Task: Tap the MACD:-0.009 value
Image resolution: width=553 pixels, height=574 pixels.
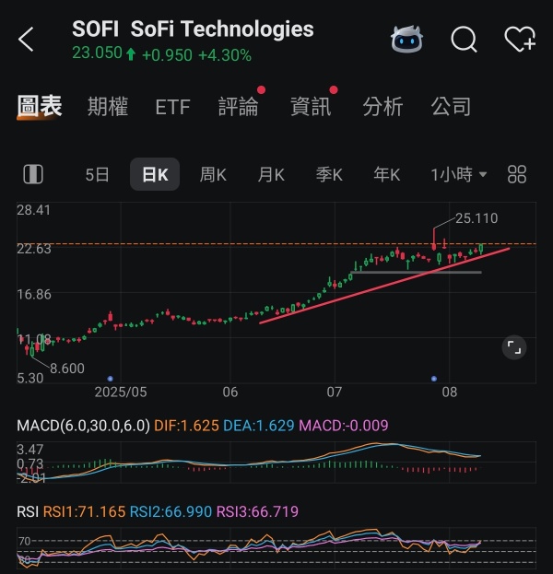Action: tap(344, 426)
